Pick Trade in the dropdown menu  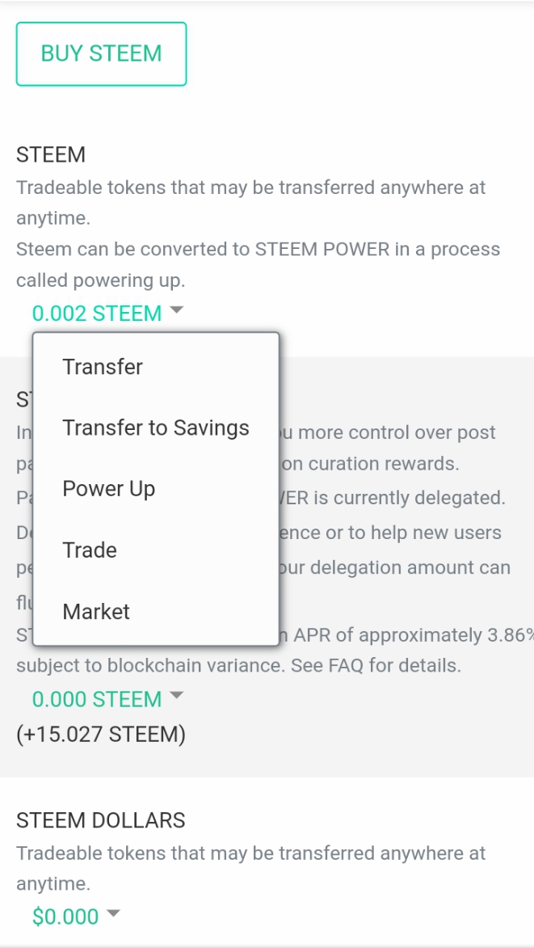(x=90, y=550)
